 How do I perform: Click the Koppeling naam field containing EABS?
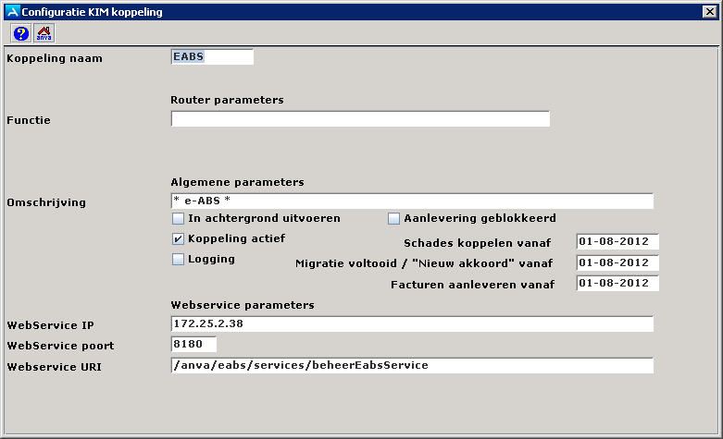[x=212, y=56]
